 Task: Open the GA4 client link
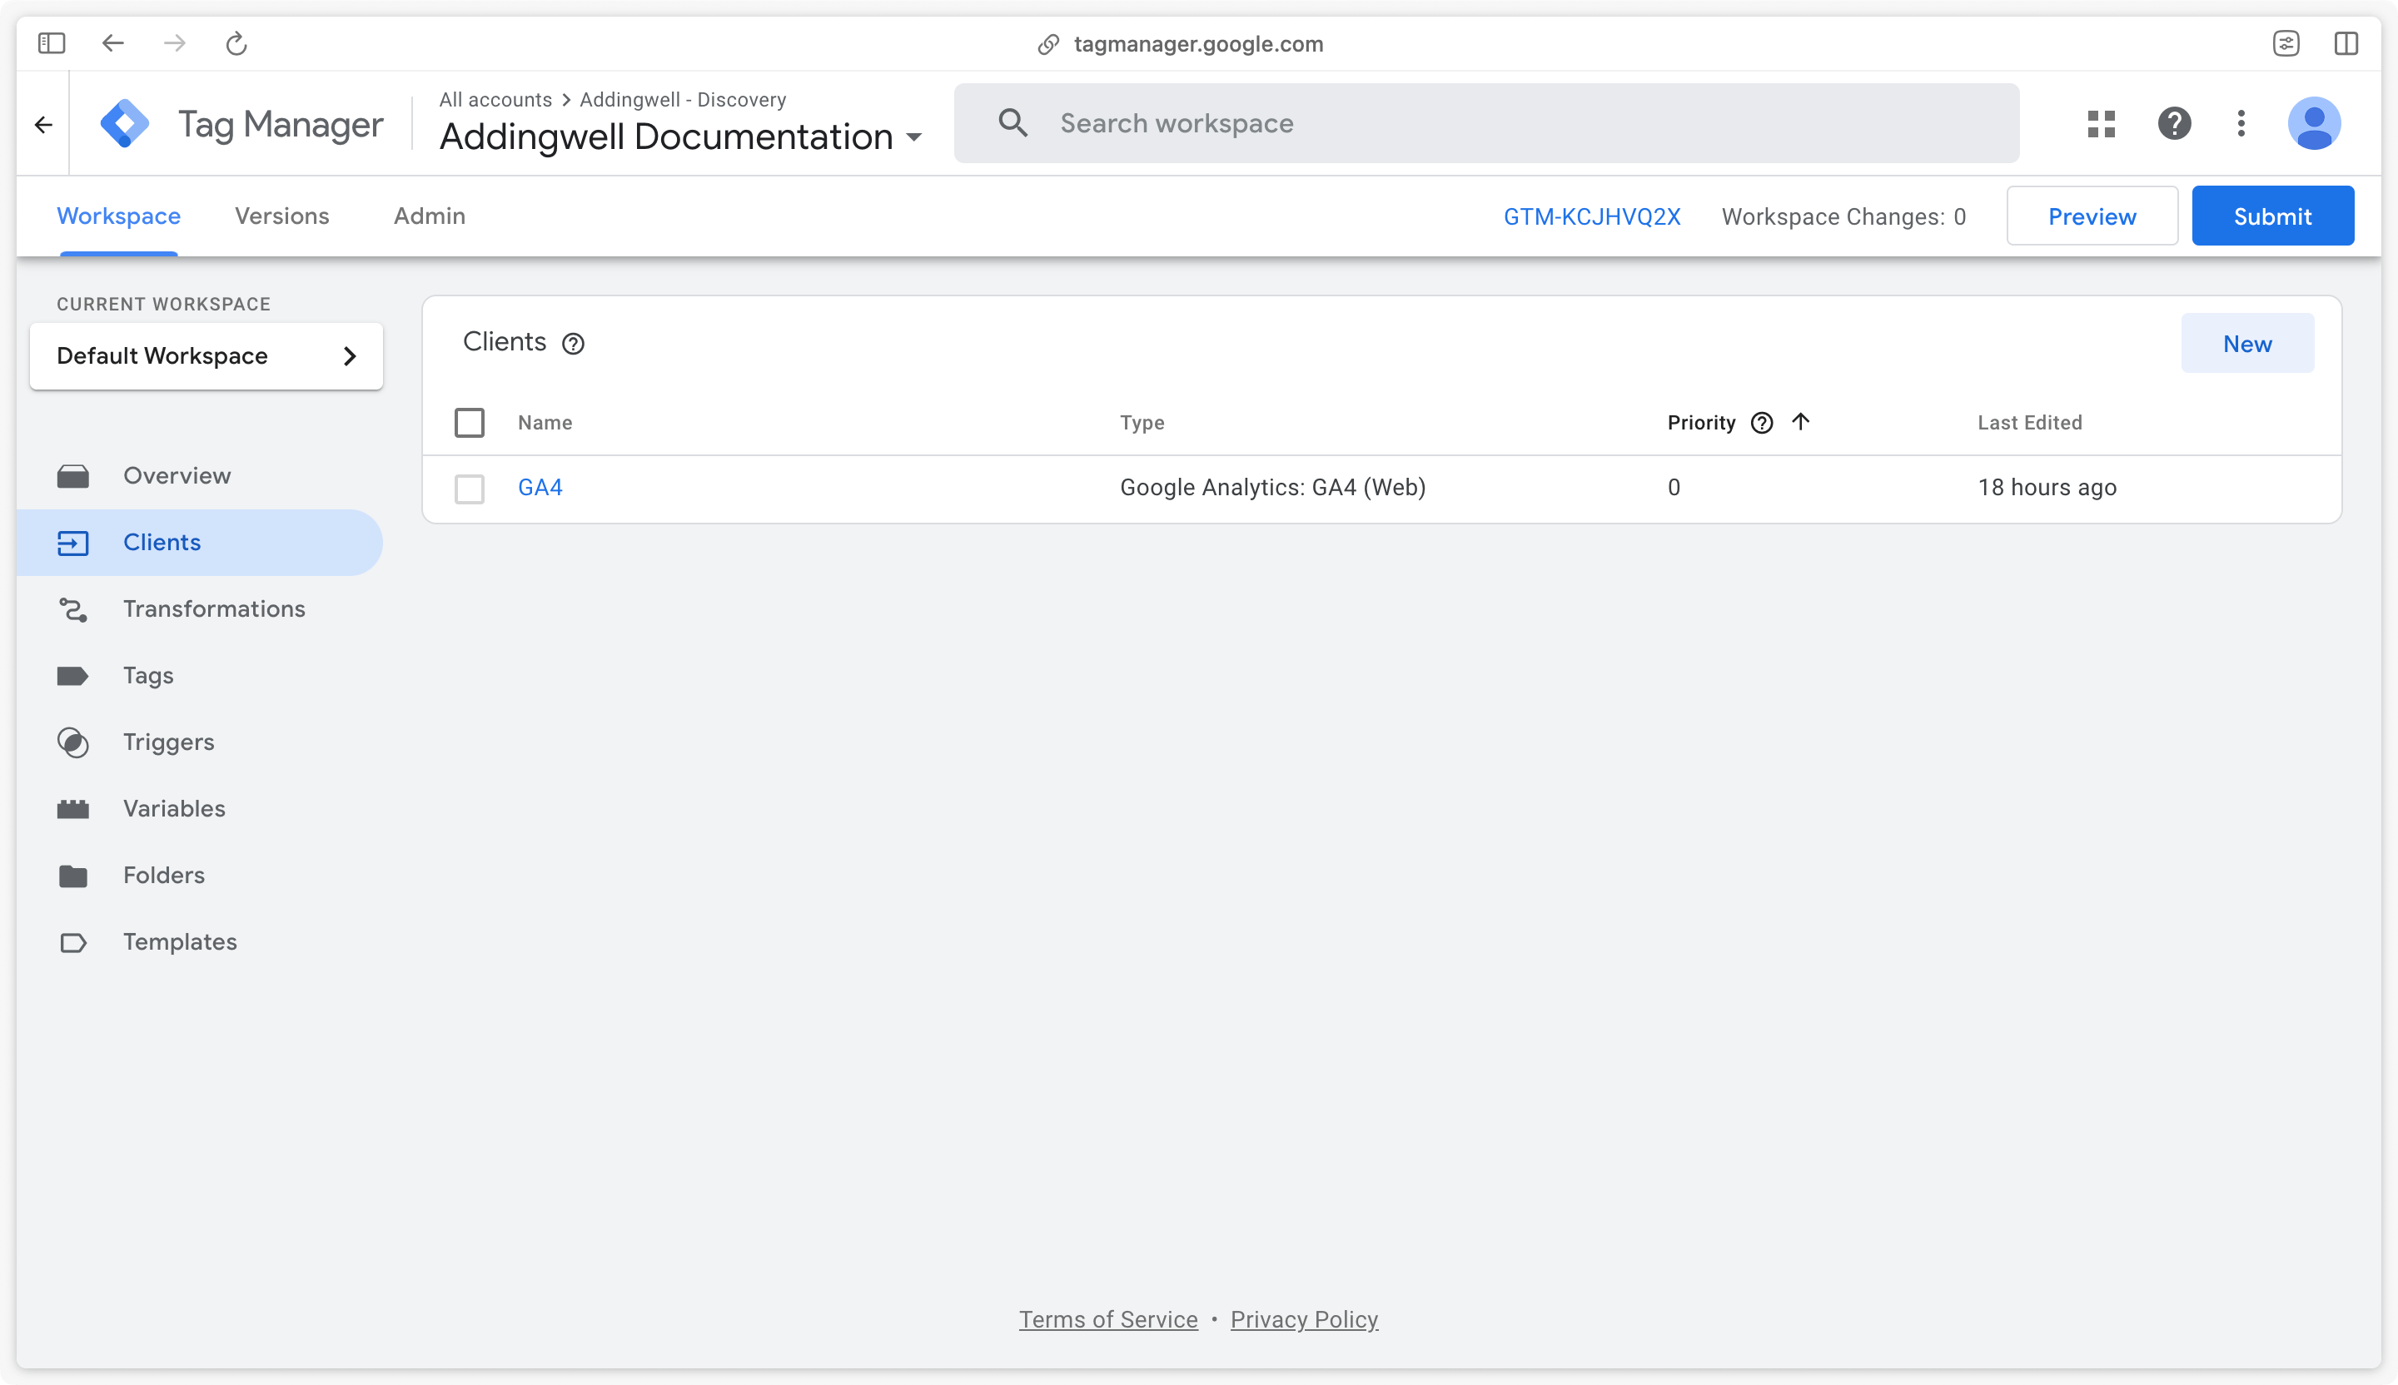coord(540,487)
